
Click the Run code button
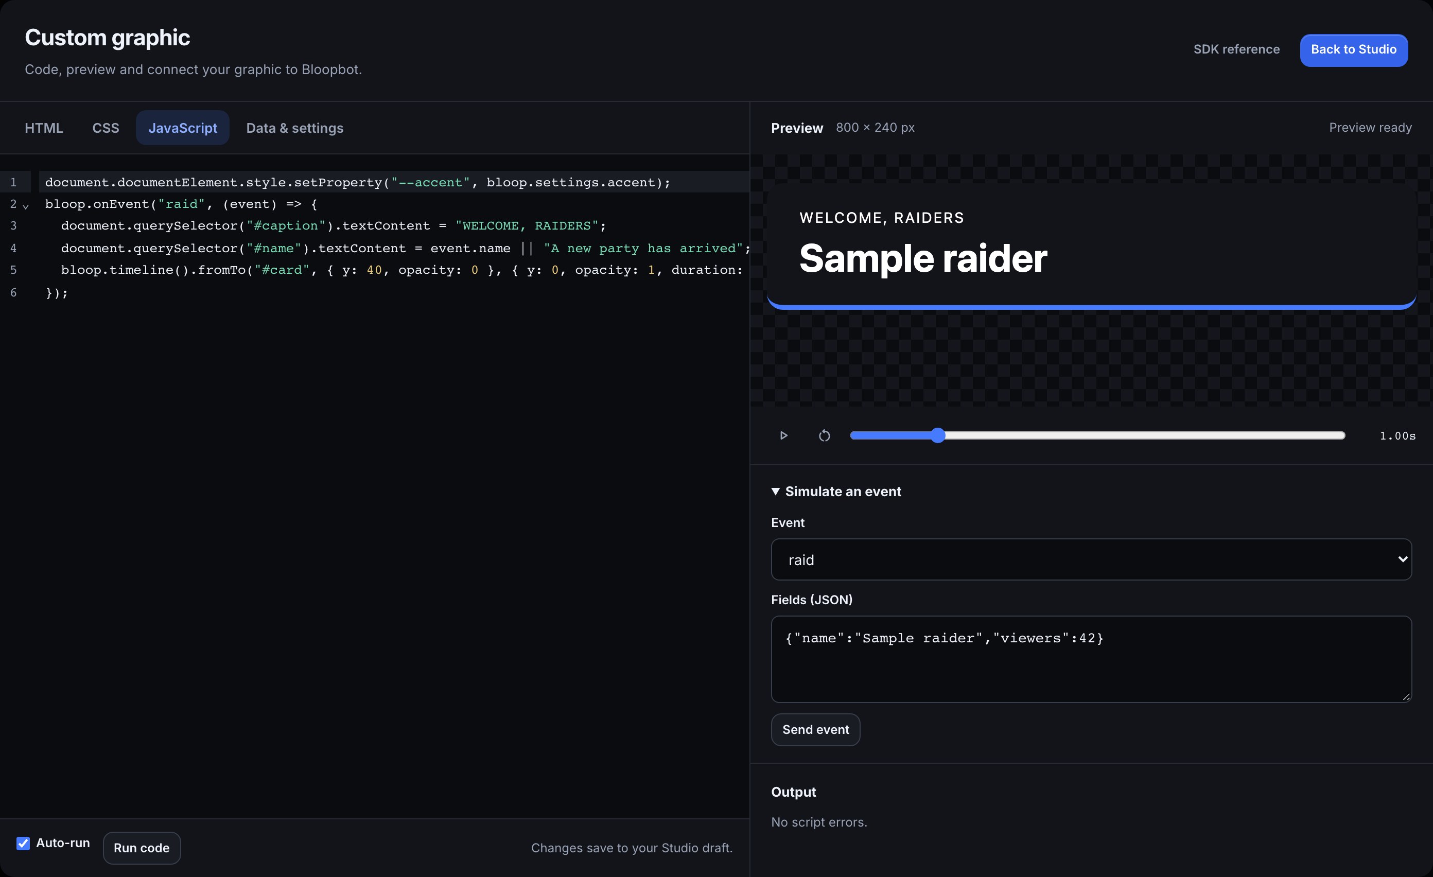[142, 848]
